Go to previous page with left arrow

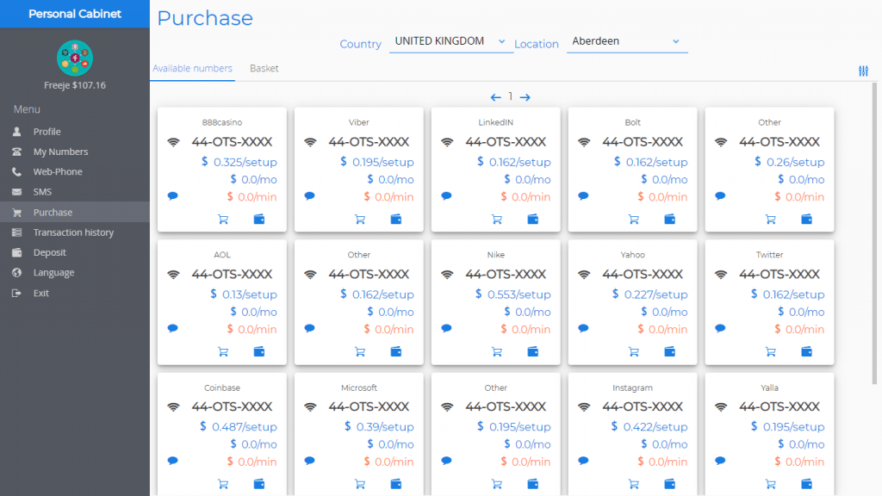(495, 97)
